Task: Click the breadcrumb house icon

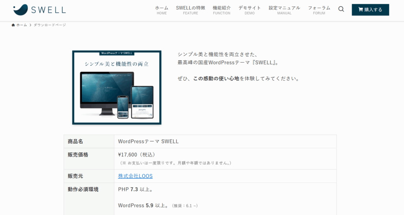Action: tap(13, 25)
